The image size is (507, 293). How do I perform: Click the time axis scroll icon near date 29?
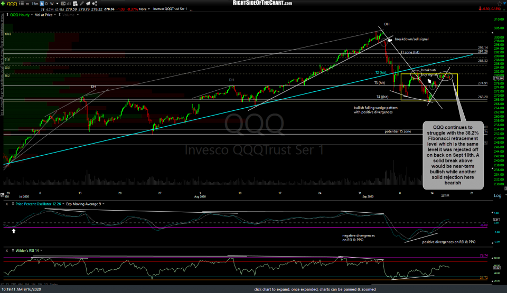click(x=2, y=195)
